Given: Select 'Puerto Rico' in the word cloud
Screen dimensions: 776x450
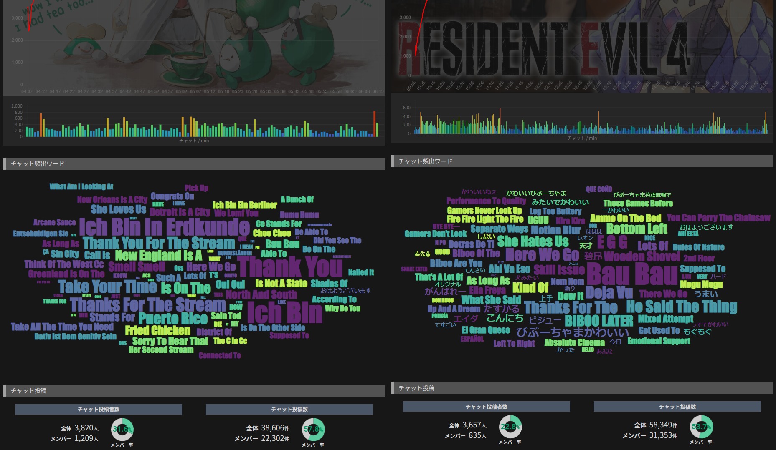Looking at the screenshot, I should (x=173, y=319).
